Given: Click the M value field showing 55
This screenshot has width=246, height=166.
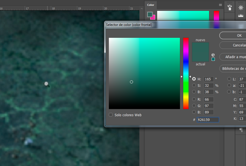Looking at the screenshot, I should tap(242, 106).
